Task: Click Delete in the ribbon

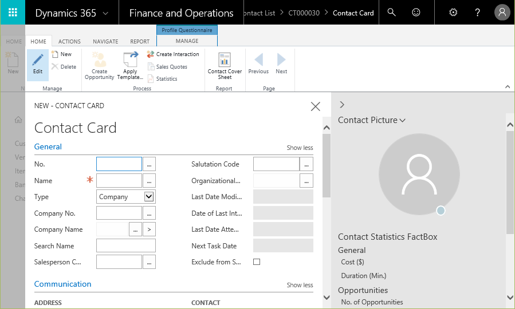Action: click(64, 66)
